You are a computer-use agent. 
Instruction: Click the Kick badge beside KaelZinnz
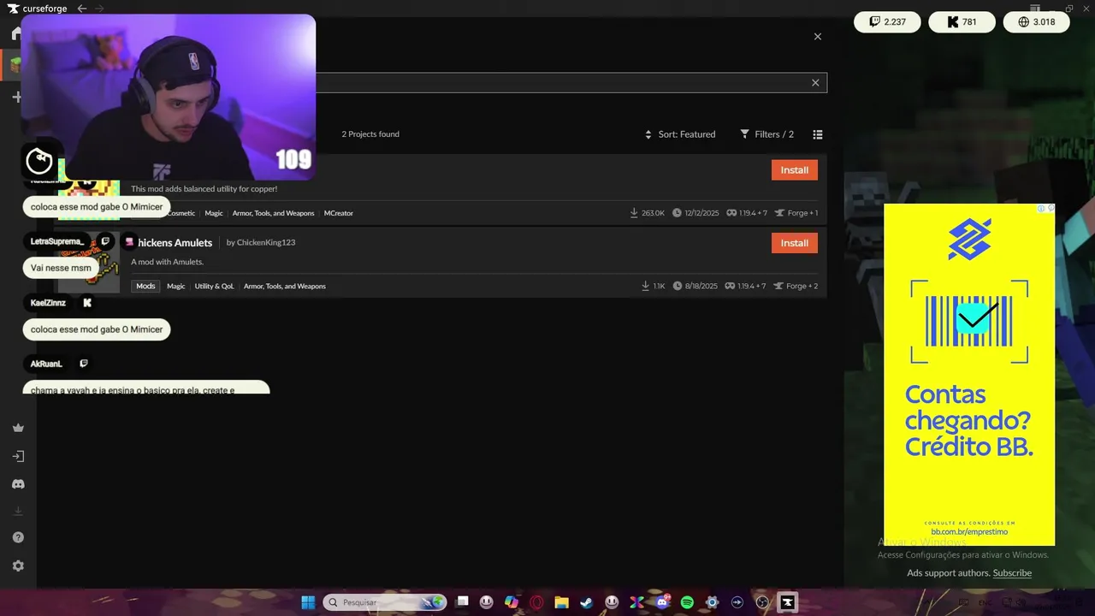click(x=87, y=303)
